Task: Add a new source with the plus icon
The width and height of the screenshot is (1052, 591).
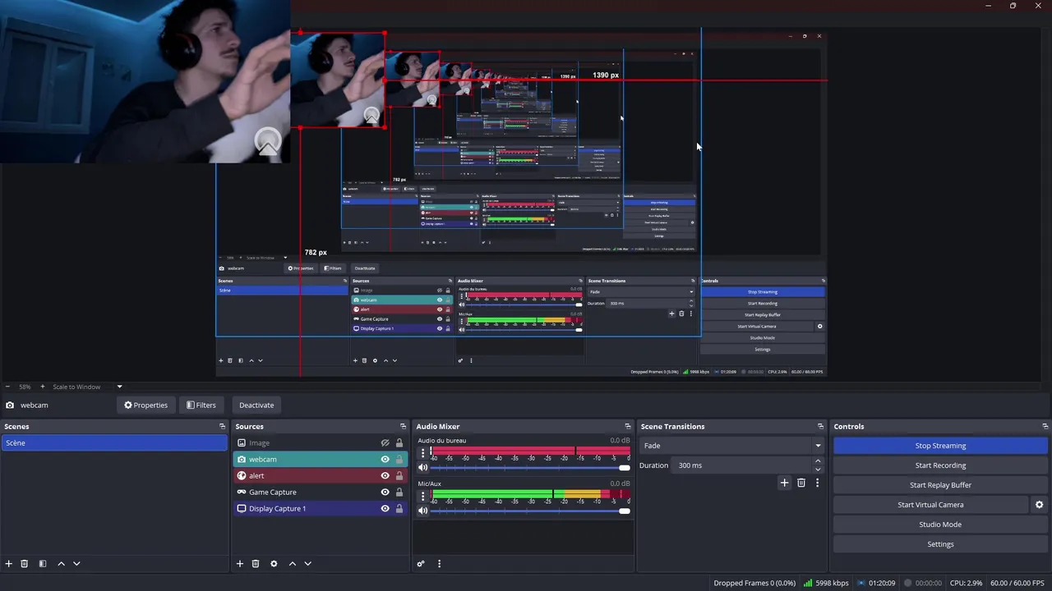Action: pos(240,564)
